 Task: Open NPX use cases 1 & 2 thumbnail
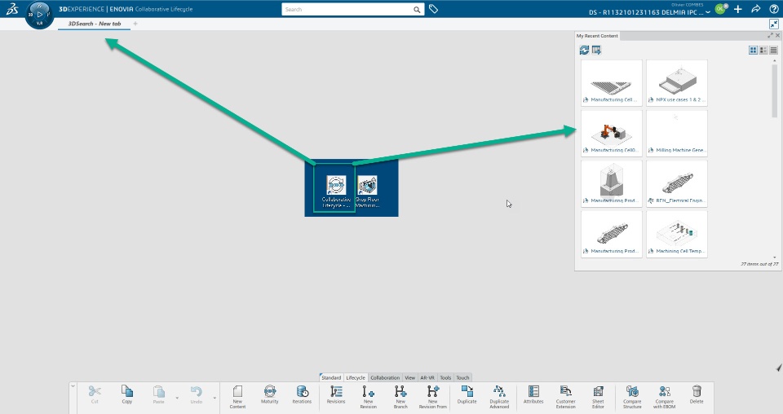677,83
